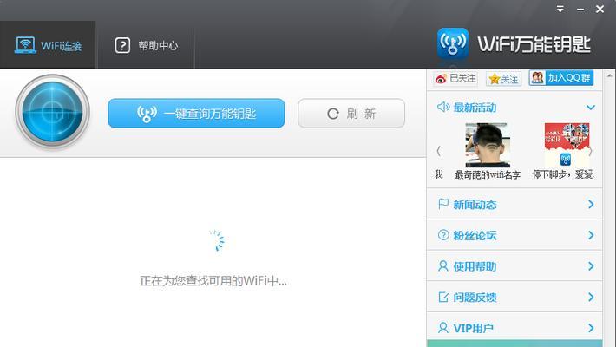Click the 新闻动态 label
616x347 pixels.
(x=475, y=205)
